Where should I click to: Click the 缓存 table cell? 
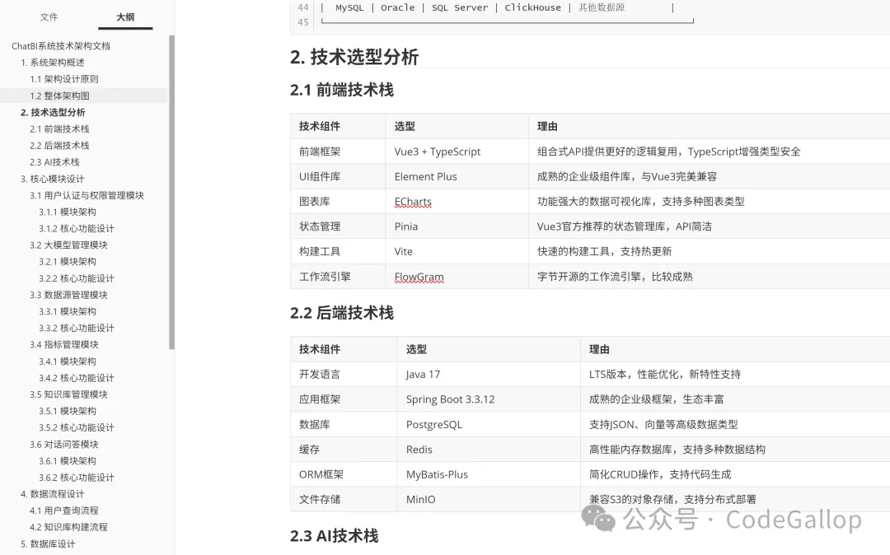coord(344,449)
